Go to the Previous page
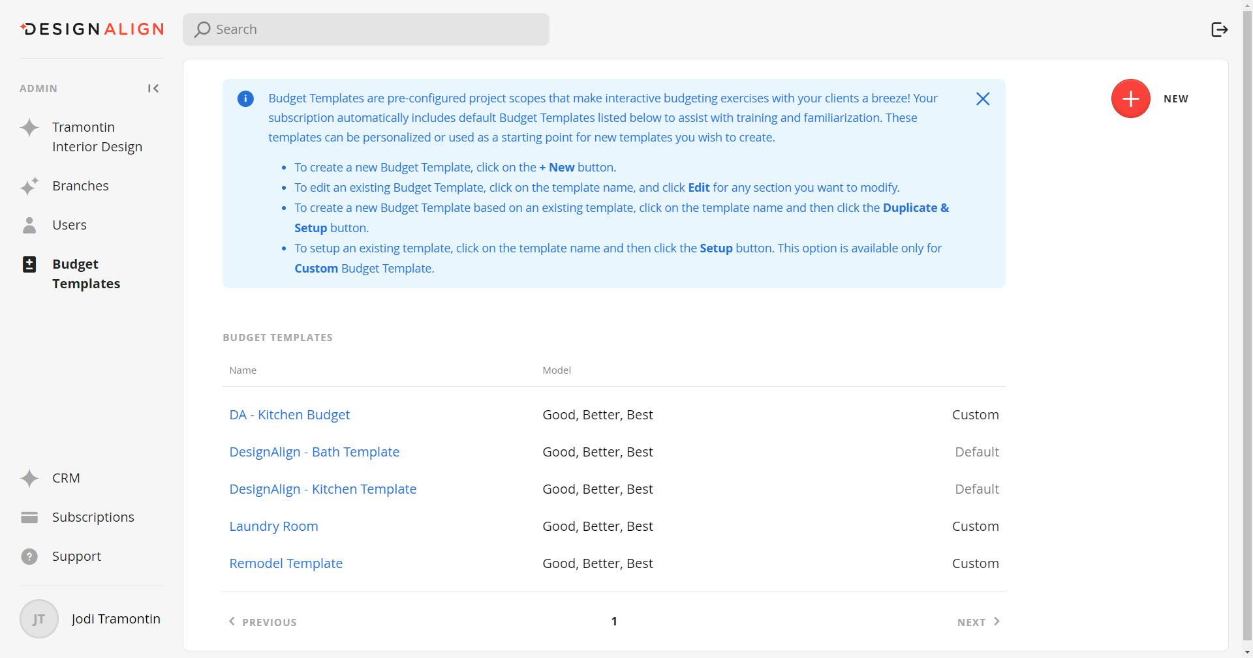Viewport: 1253px width, 658px height. point(263,622)
